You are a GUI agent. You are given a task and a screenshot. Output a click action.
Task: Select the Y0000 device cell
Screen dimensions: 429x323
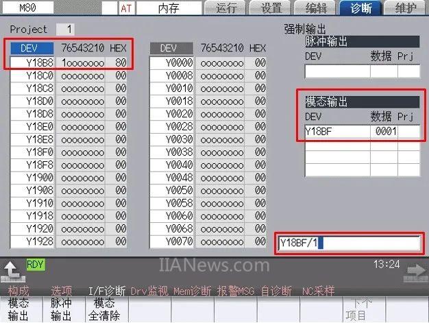point(172,62)
